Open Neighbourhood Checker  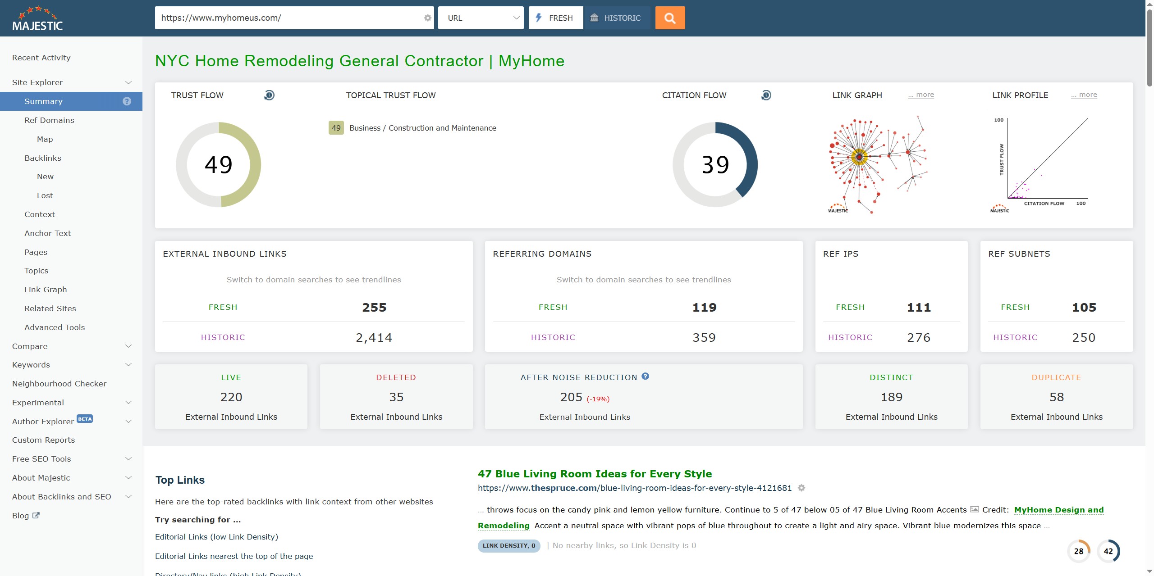click(59, 384)
